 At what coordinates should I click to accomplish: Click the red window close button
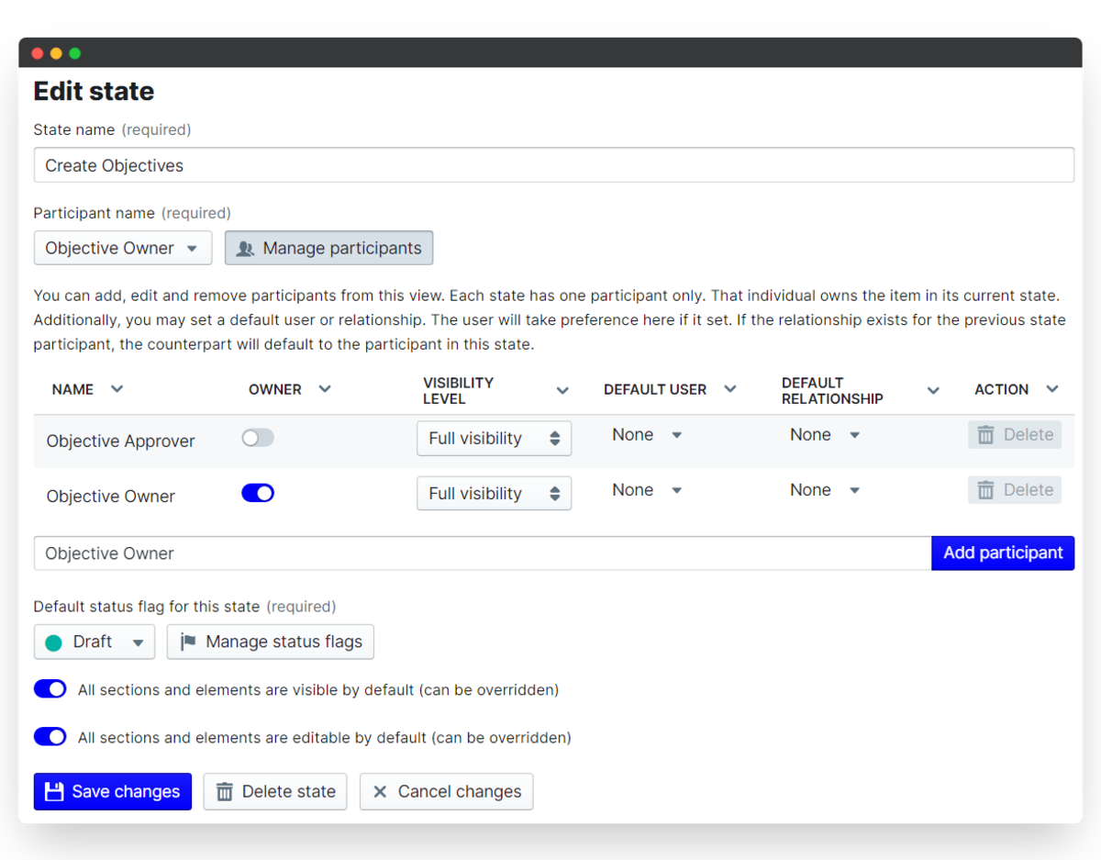pyautogui.click(x=38, y=53)
